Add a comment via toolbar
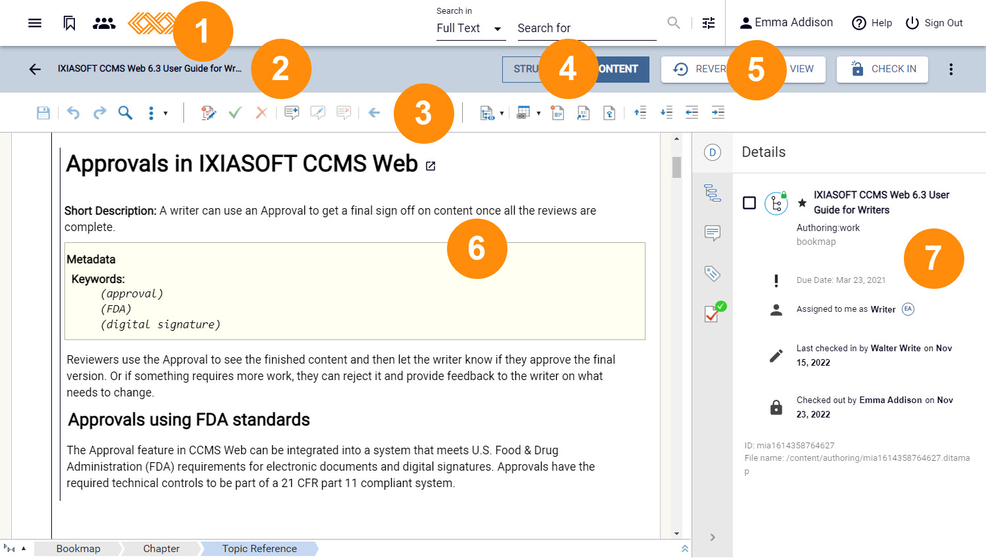Viewport: 986px width, 558px height. 291,113
